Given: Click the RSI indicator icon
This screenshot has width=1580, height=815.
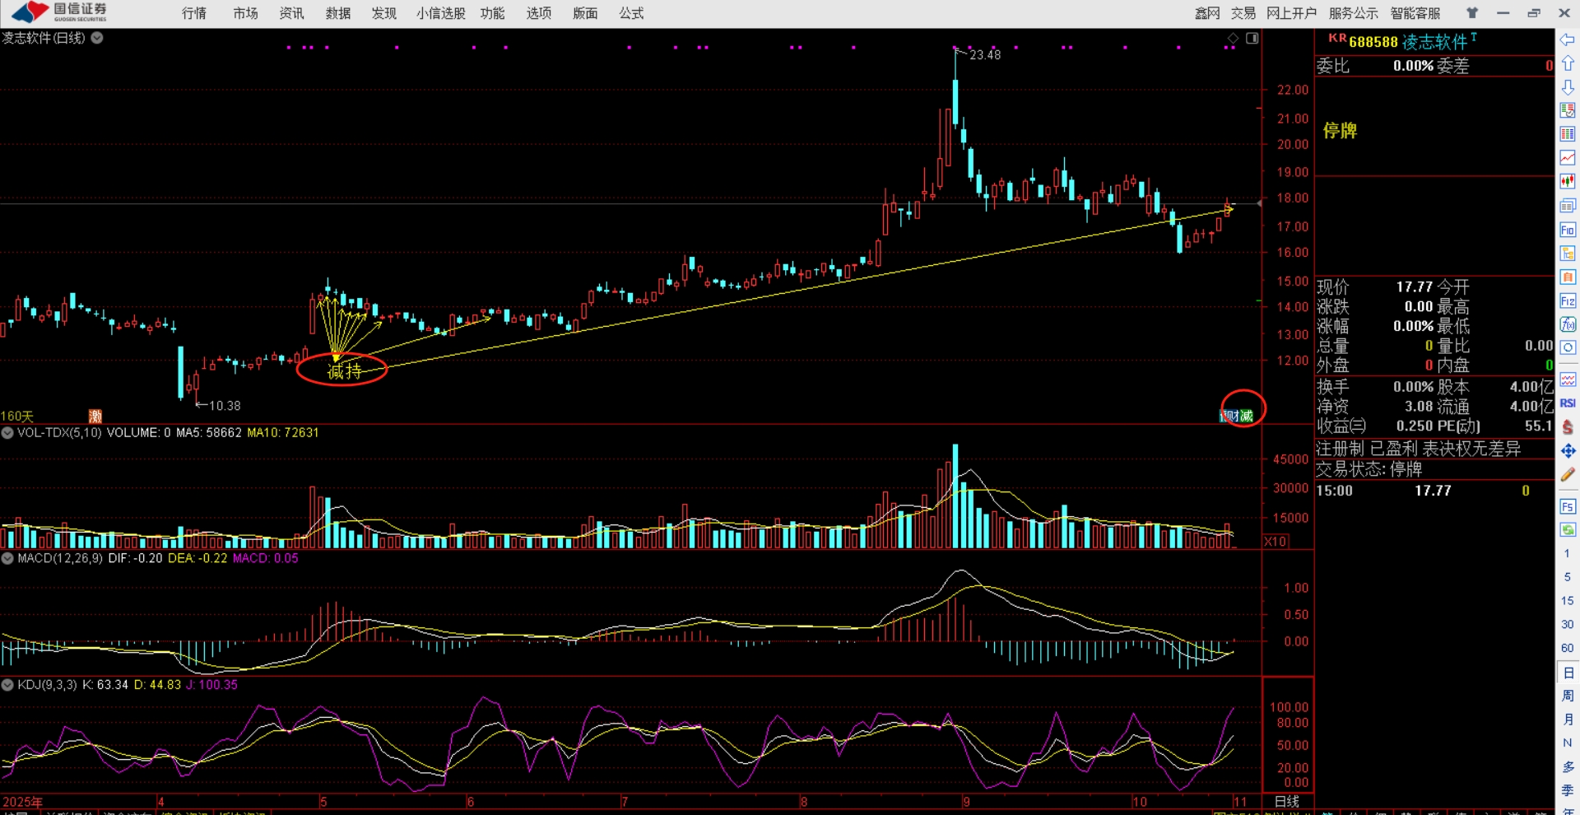Looking at the screenshot, I should click(1568, 403).
